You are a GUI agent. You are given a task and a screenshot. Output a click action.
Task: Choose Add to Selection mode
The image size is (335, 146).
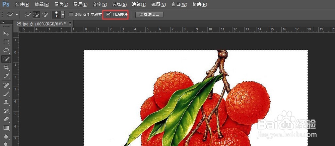click(x=36, y=15)
